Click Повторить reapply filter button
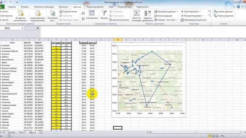Viewport: 246px width, 138px height. [x=116, y=16]
